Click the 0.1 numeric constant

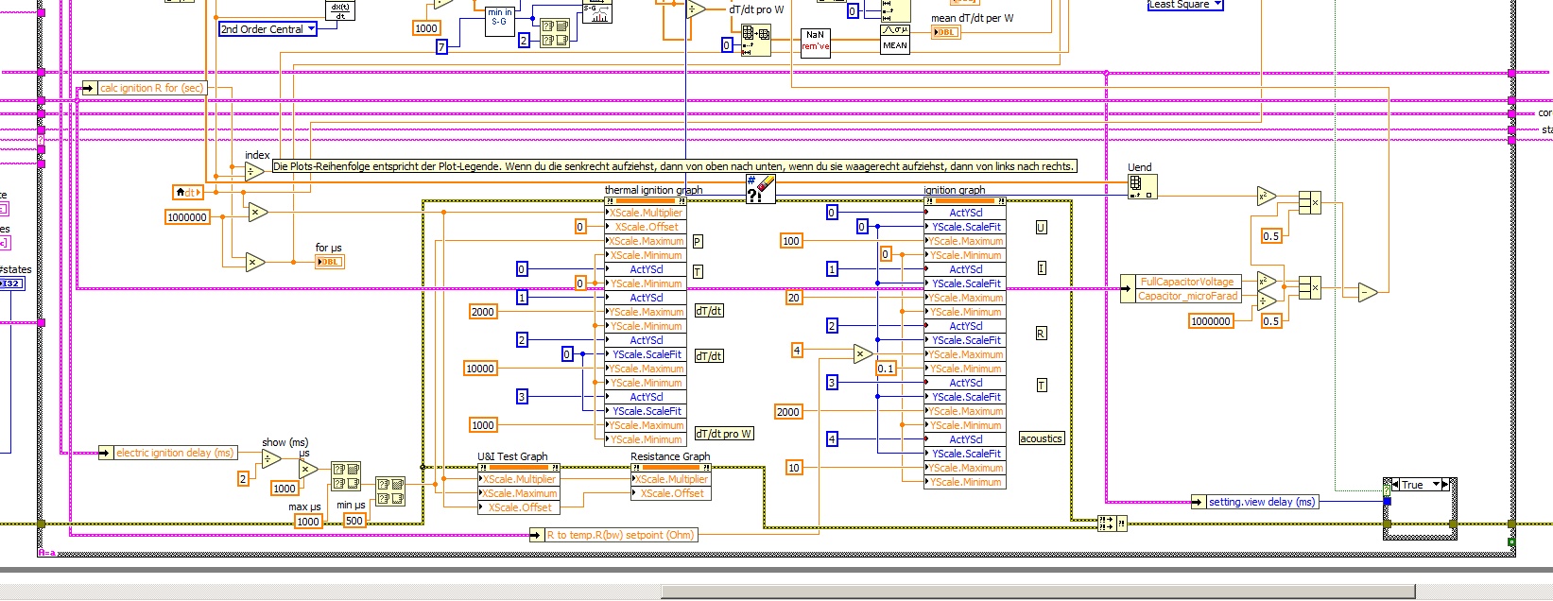pyautogui.click(x=886, y=369)
